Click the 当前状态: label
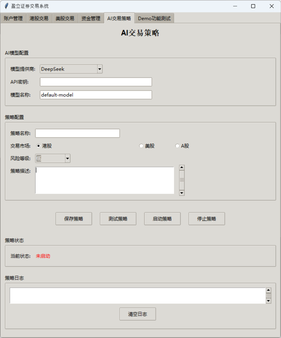Screen dimensions: 281x338 click(20, 256)
